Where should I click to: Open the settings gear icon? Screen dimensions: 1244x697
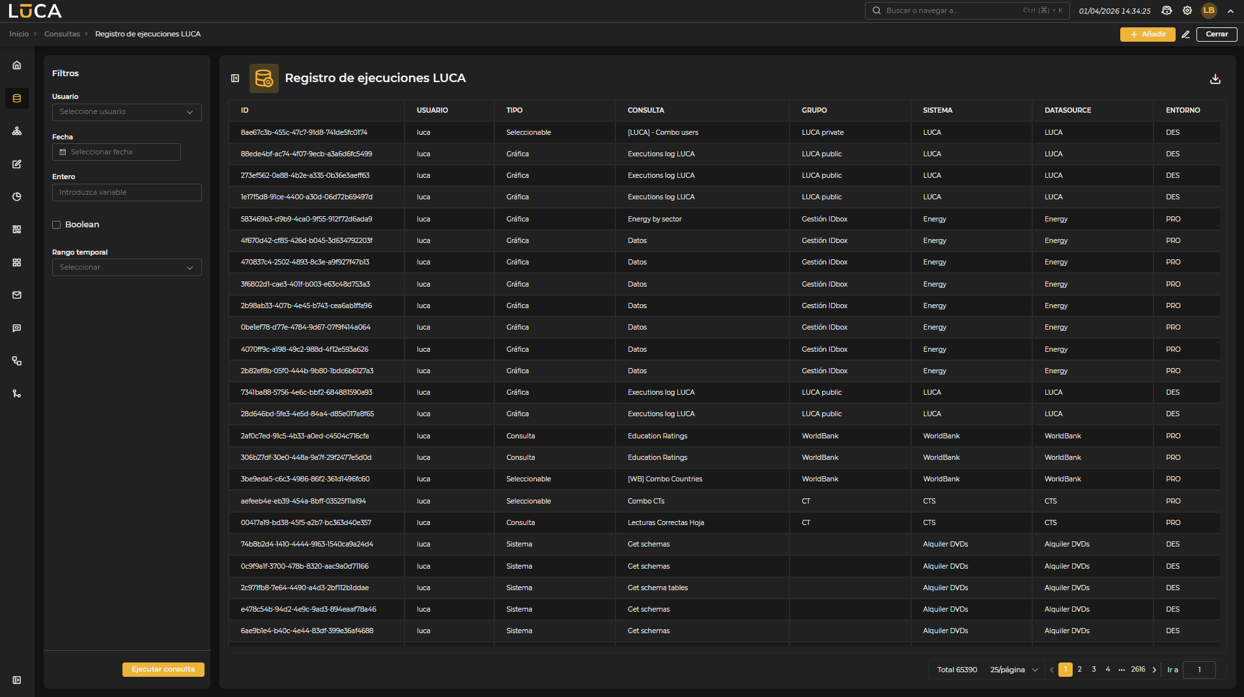coord(1187,10)
